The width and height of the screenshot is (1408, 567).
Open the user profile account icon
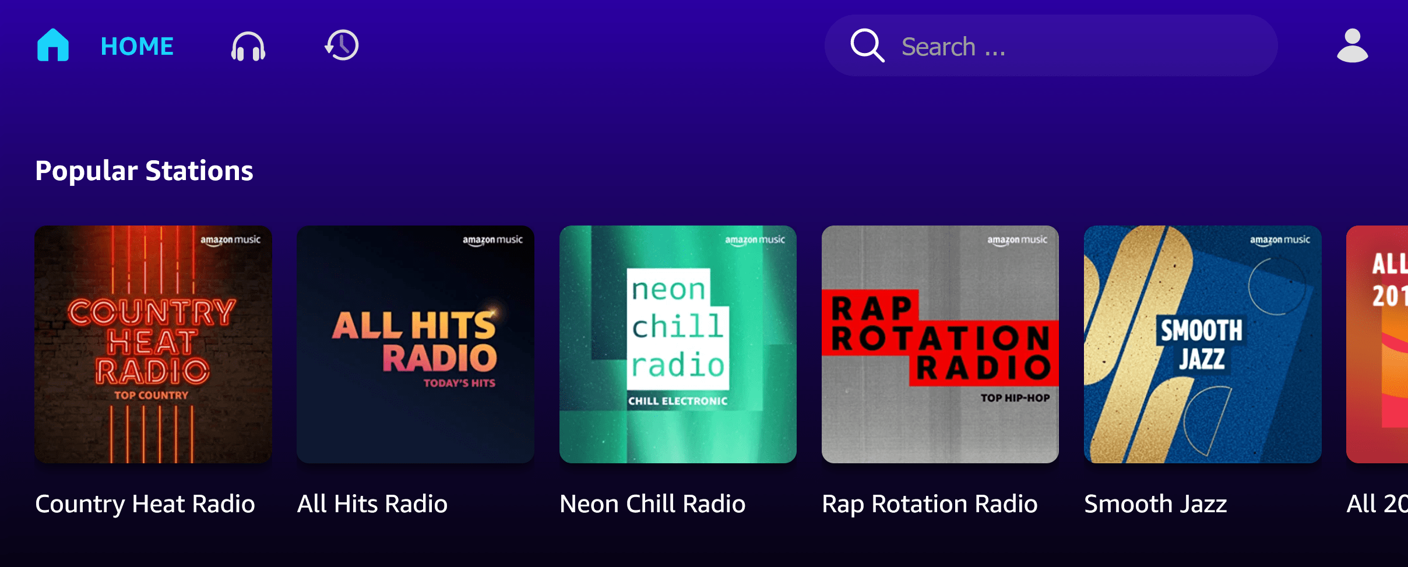pos(1352,45)
